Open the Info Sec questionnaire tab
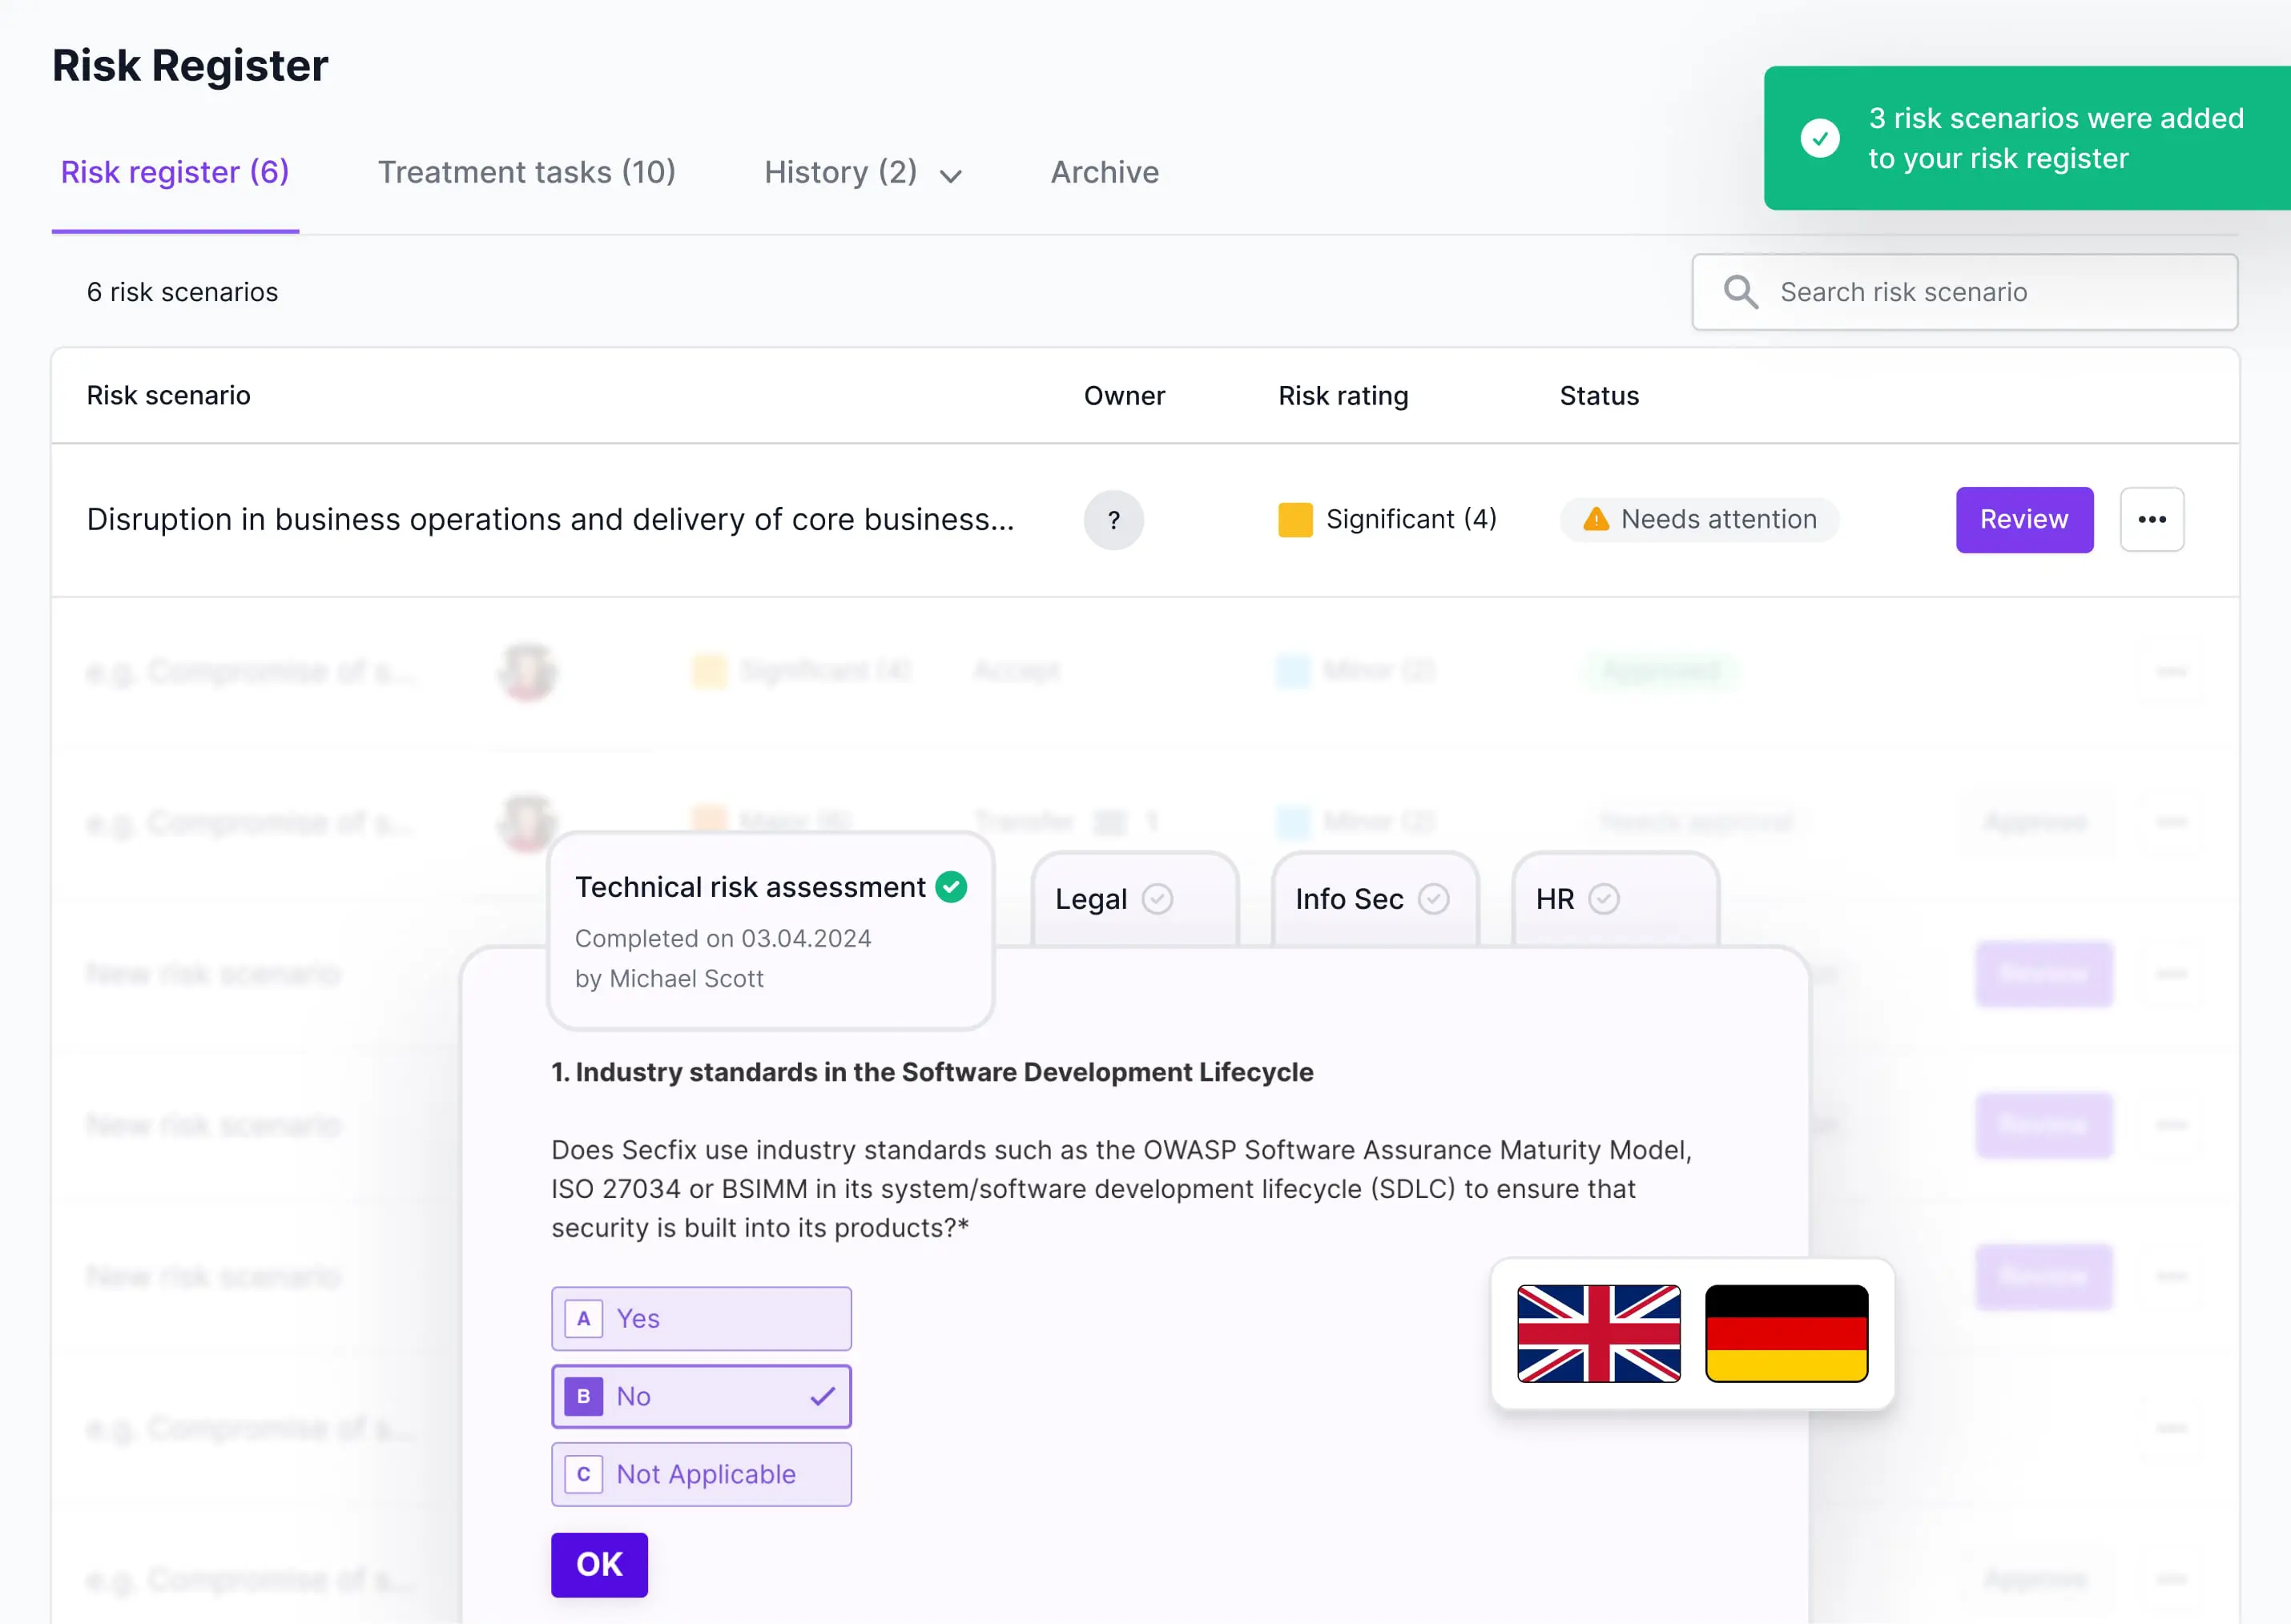The height and width of the screenshot is (1624, 2291). click(x=1373, y=899)
